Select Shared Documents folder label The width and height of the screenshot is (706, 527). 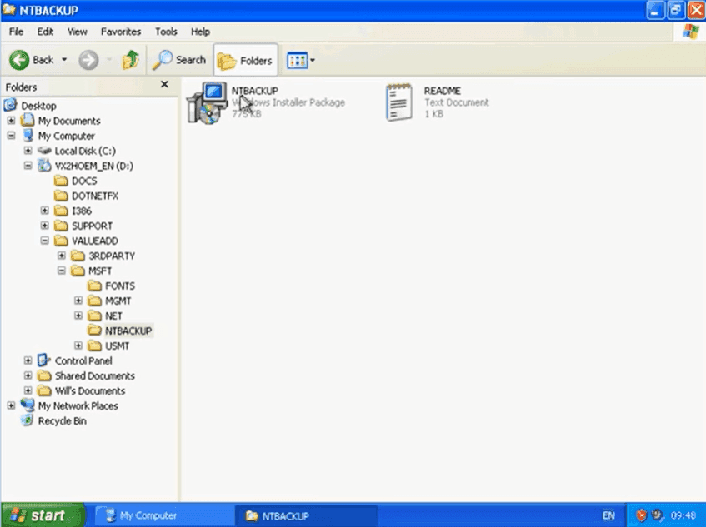[x=94, y=376]
